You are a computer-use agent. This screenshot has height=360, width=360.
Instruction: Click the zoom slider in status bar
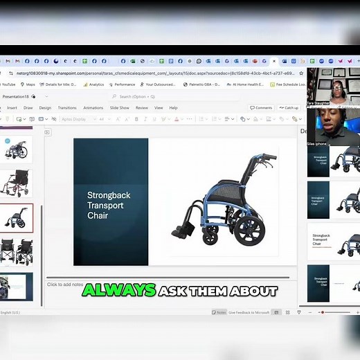click(334, 312)
